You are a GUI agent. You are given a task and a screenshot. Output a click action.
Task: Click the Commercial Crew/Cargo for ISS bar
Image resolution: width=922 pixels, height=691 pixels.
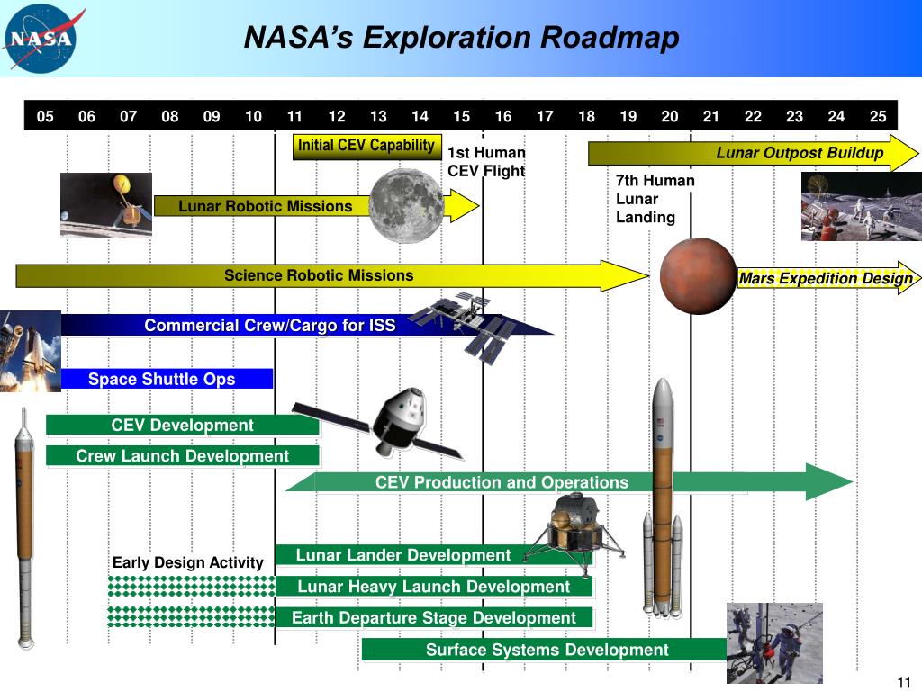(x=306, y=325)
